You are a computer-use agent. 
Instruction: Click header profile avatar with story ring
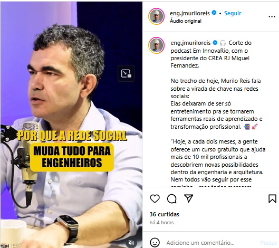point(156,16)
